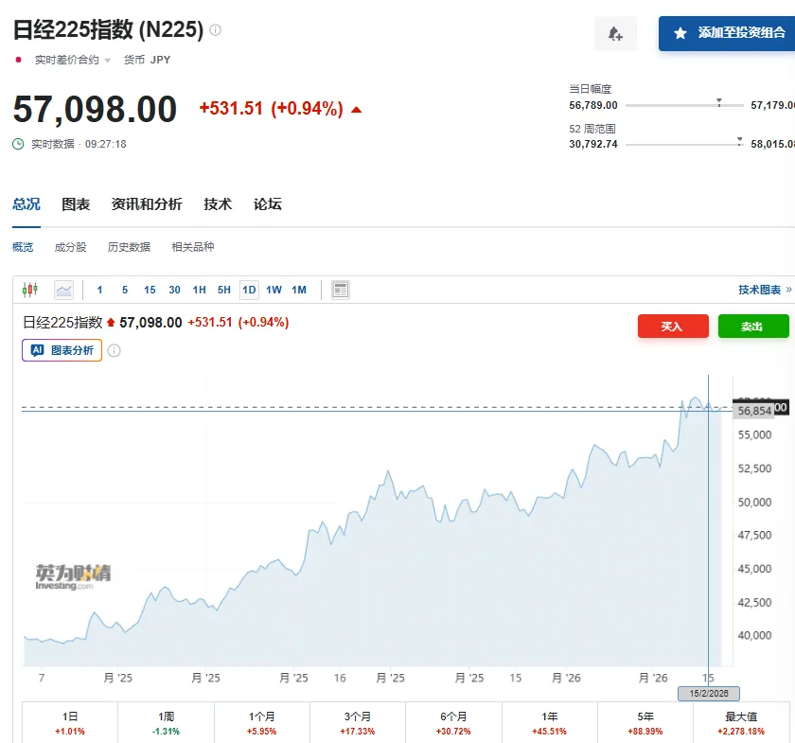Switch chart to candlestick view icon
795x743 pixels.
[30, 290]
